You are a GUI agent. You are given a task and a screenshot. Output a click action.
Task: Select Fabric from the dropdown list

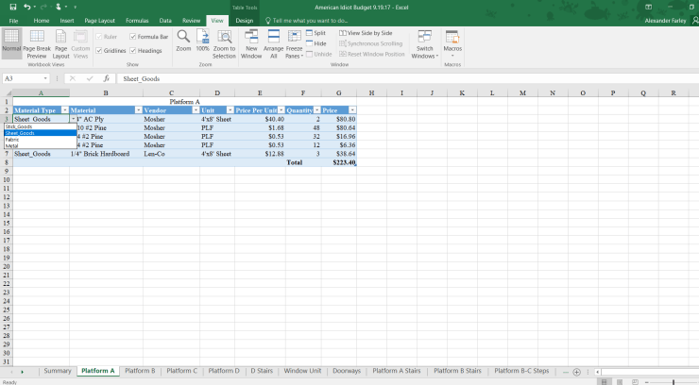point(12,140)
